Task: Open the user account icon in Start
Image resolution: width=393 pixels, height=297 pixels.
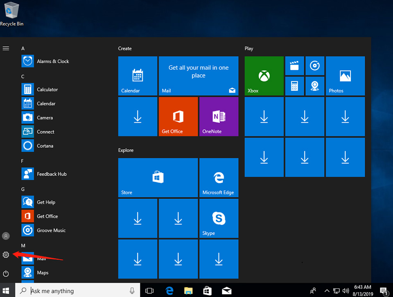Action: click(6, 236)
